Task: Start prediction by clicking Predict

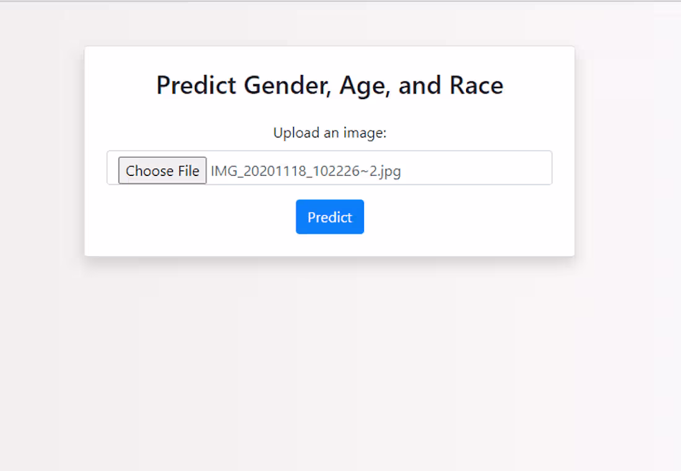Action: click(329, 217)
